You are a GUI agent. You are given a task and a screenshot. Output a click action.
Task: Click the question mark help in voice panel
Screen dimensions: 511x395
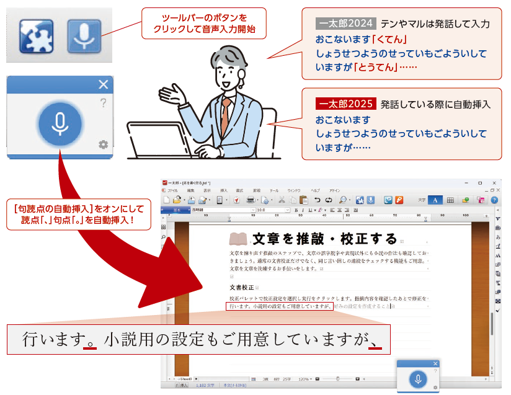(x=103, y=104)
